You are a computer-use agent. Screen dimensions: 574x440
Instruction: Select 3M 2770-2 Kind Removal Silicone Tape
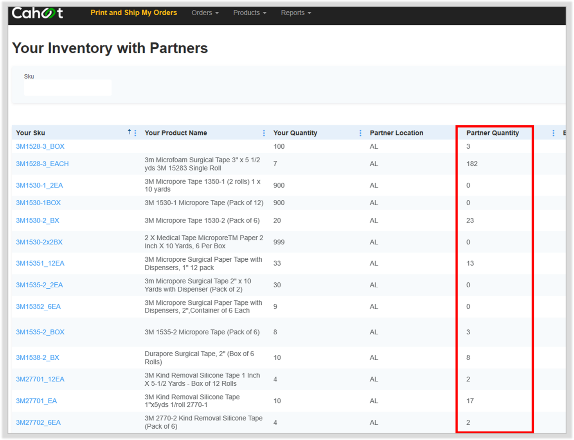(203, 422)
